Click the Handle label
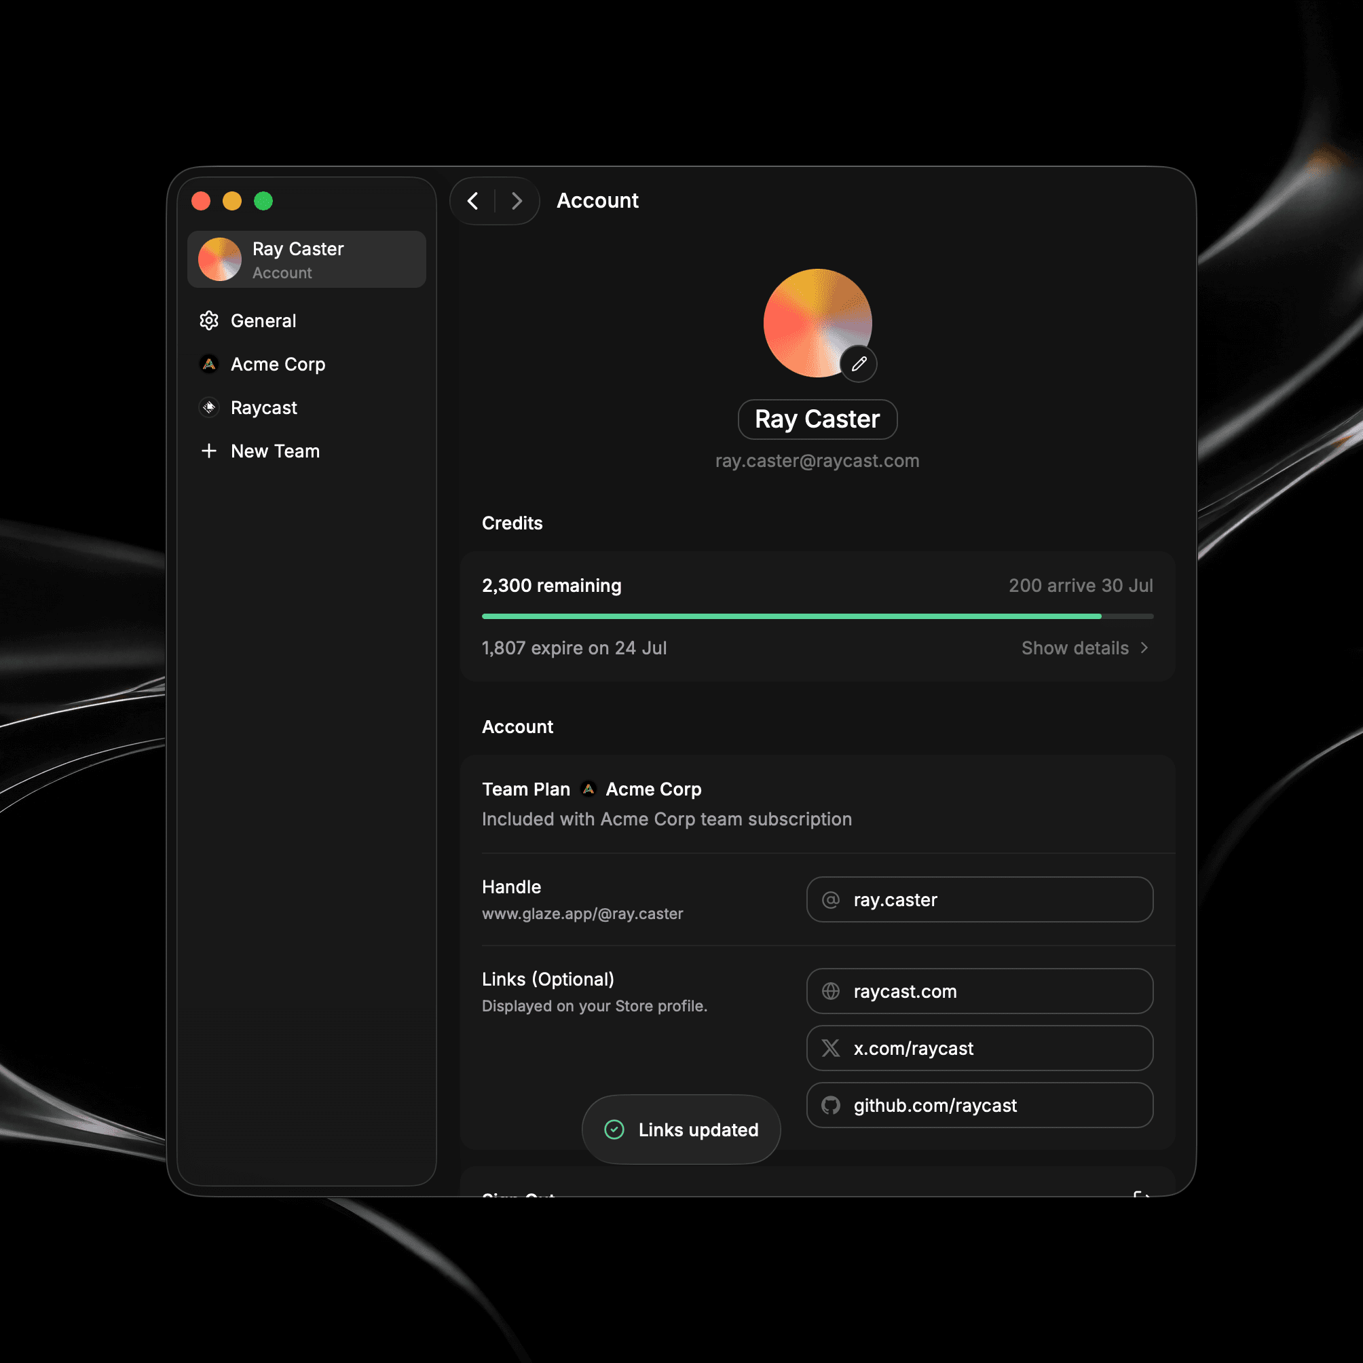 pos(512,886)
